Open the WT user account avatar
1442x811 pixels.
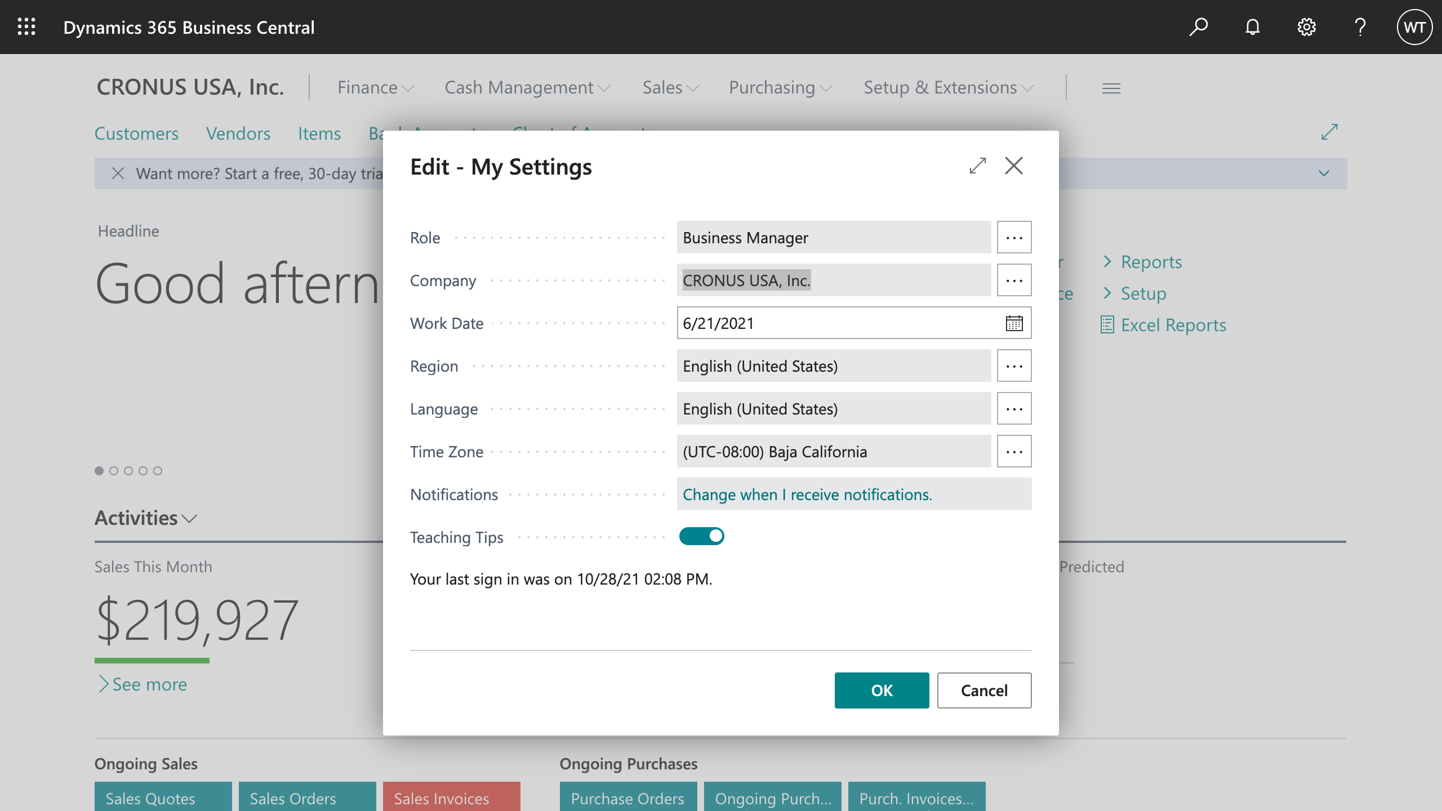click(1414, 27)
